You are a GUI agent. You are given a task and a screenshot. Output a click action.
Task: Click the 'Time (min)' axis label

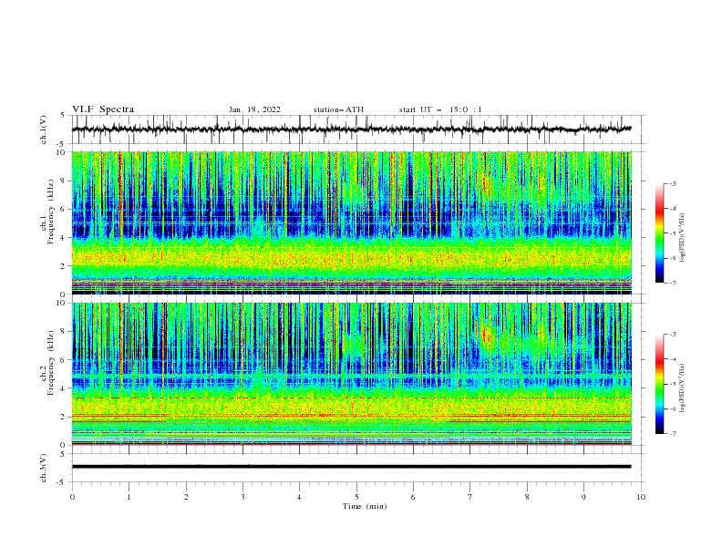365,506
